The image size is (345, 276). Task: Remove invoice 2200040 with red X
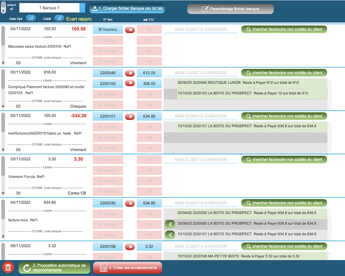point(130,73)
